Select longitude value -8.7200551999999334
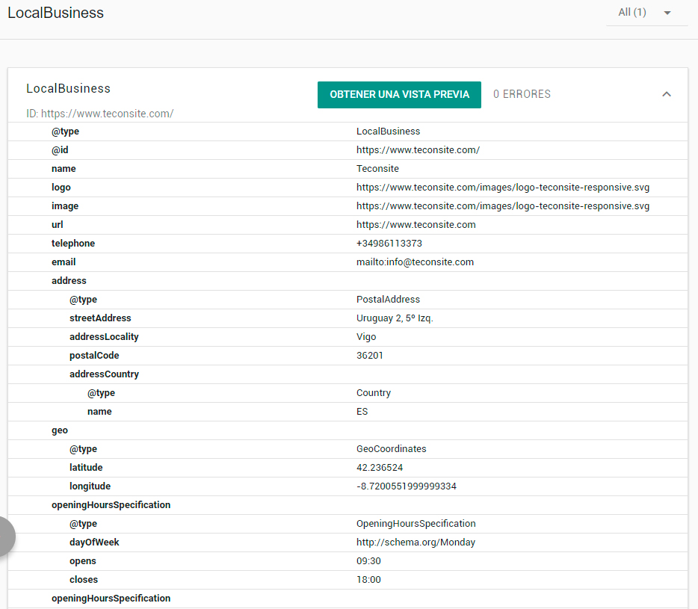 [x=407, y=486]
